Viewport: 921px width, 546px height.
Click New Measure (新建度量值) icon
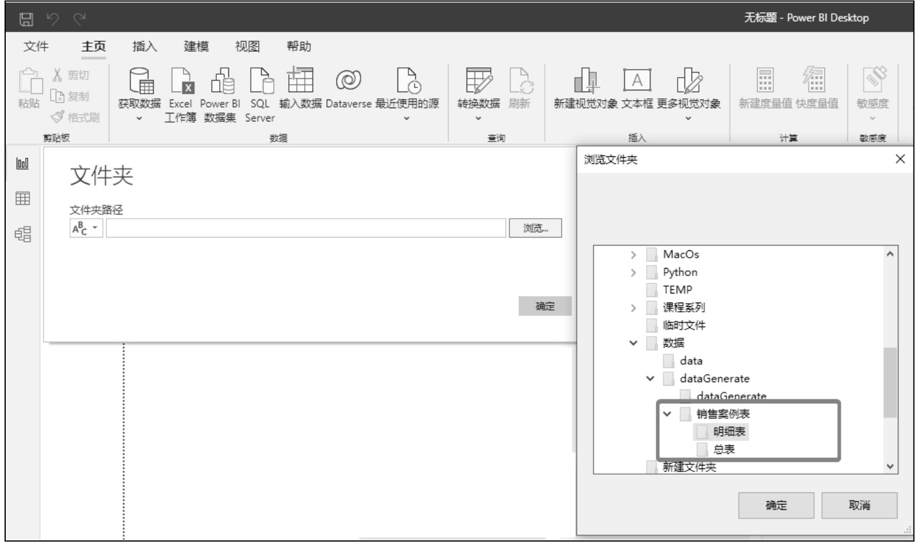point(765,81)
